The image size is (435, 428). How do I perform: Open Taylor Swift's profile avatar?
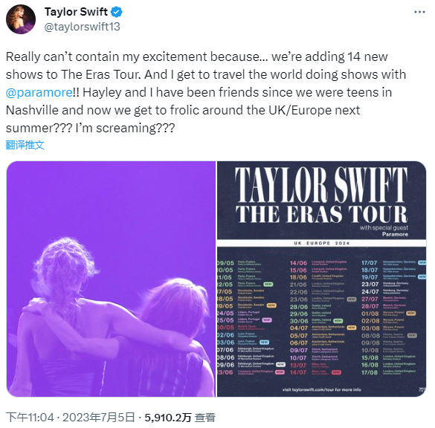(21, 19)
